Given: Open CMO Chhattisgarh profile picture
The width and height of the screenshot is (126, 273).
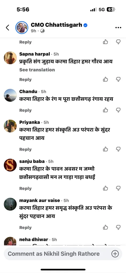Looking at the screenshot, I should pos(22,27).
